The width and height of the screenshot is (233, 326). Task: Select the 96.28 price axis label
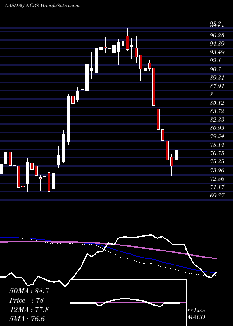tap(217, 35)
